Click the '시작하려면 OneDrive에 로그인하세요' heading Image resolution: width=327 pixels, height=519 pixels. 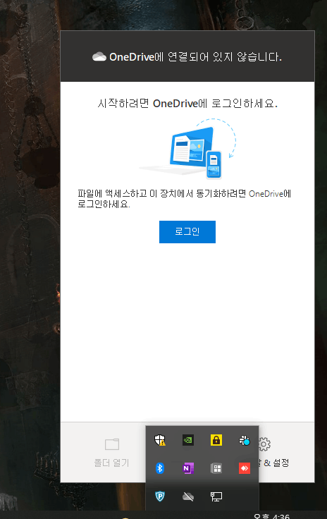pos(187,104)
